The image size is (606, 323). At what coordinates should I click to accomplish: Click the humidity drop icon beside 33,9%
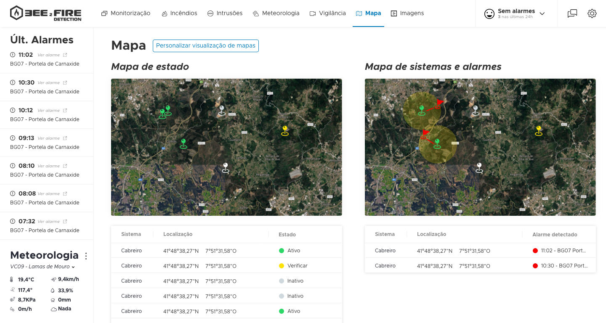(x=53, y=290)
